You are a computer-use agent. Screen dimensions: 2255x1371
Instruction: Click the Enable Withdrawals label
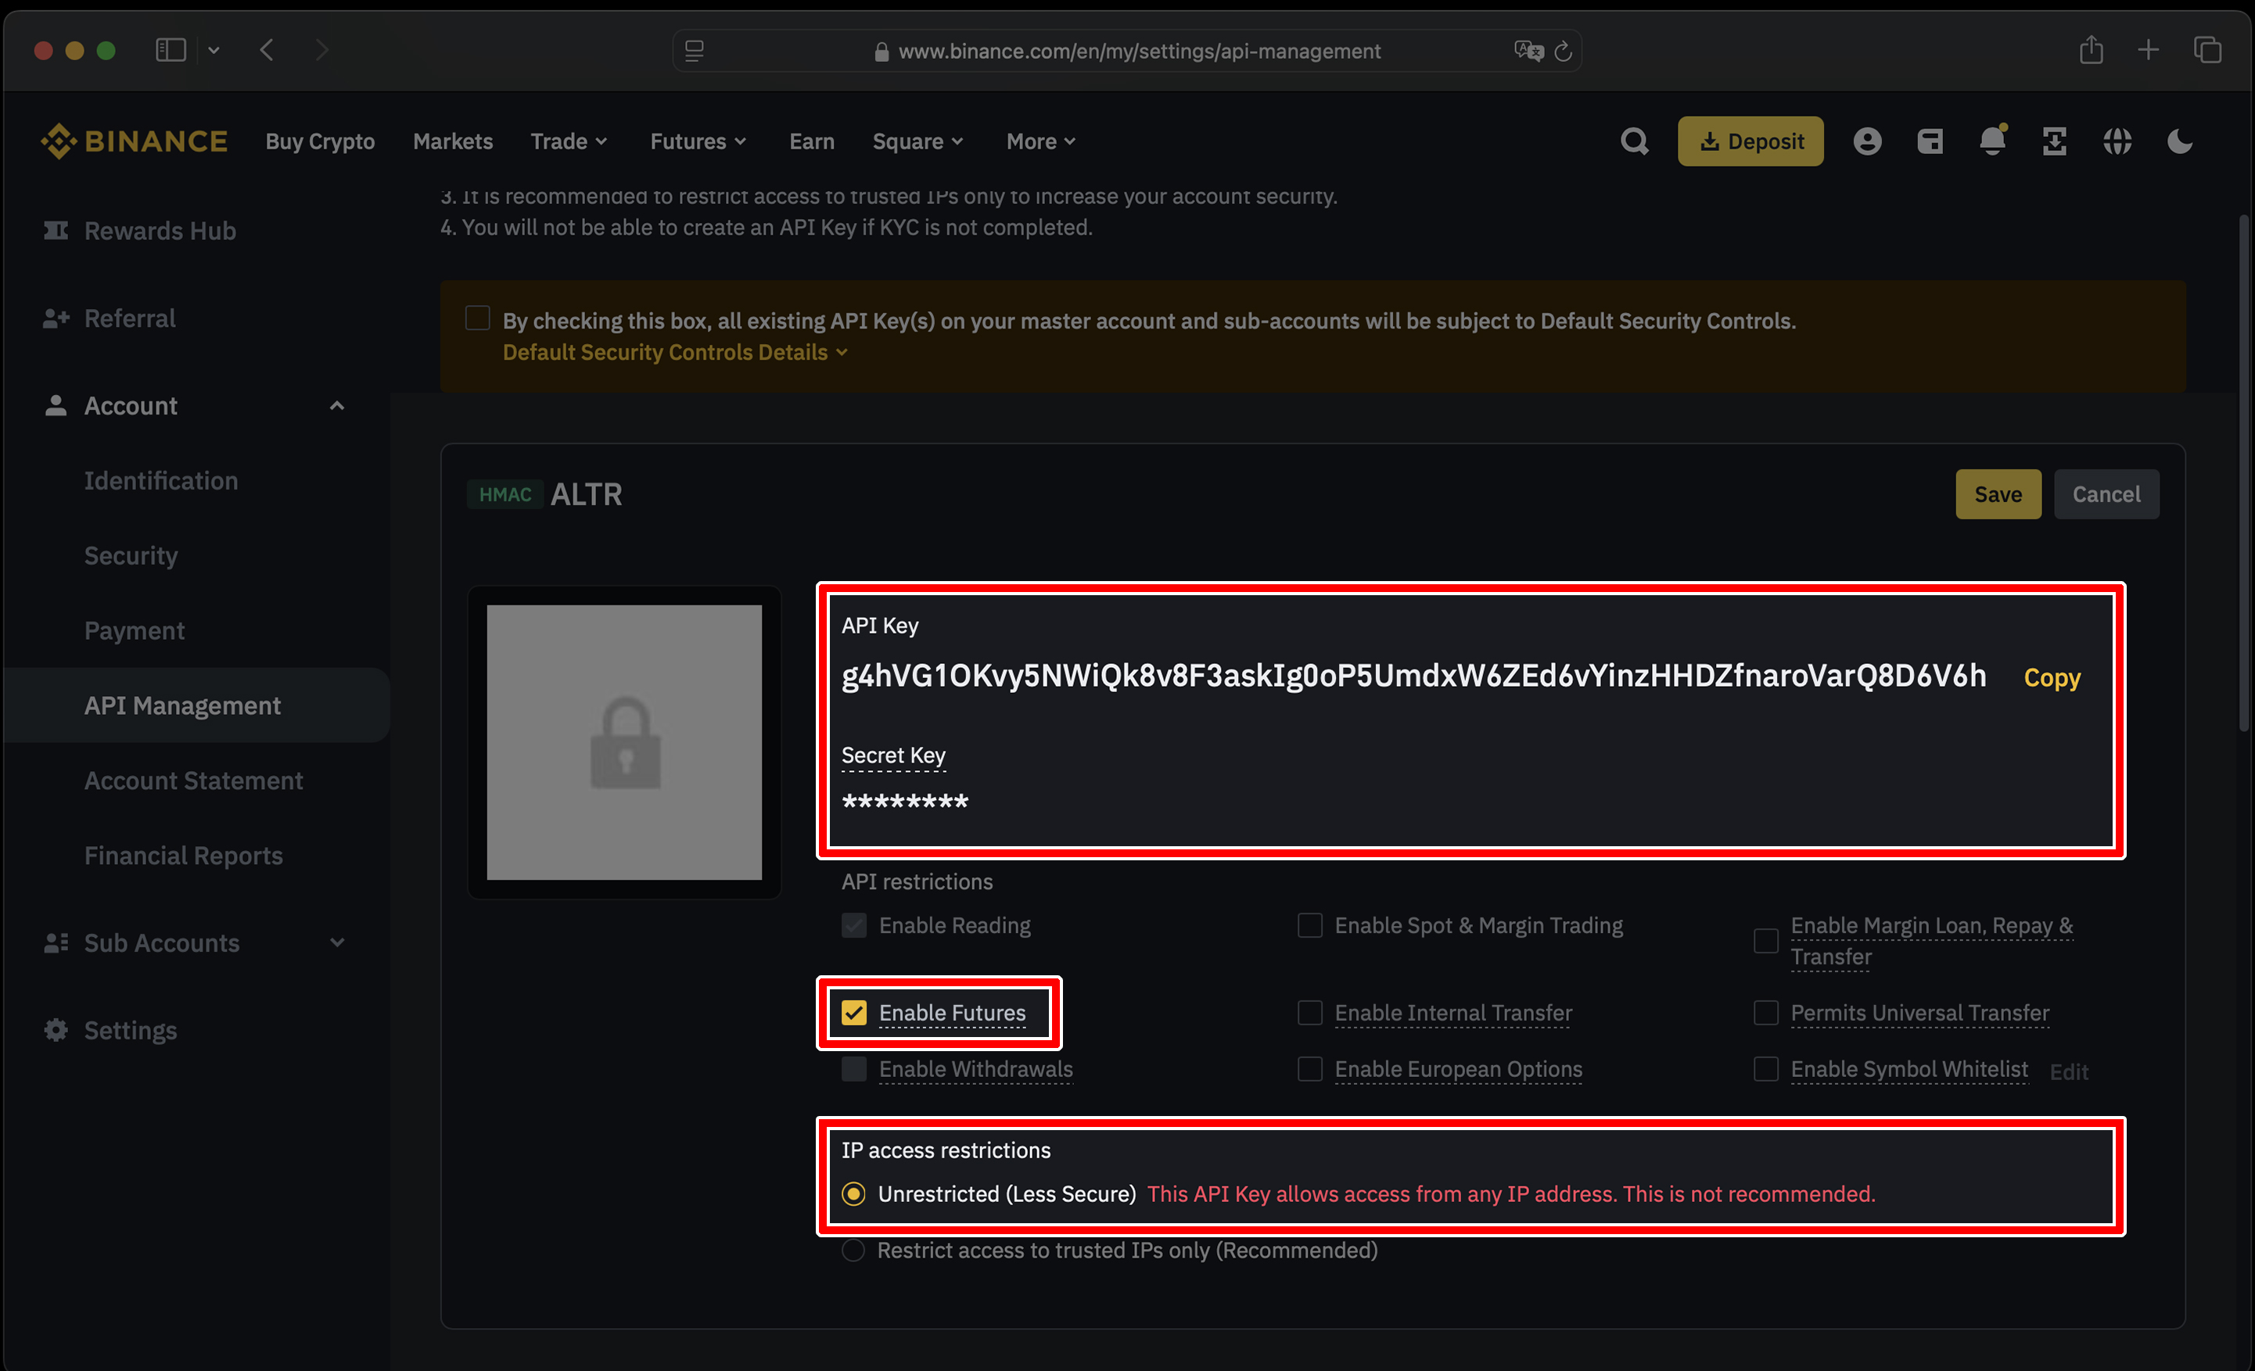click(x=975, y=1069)
